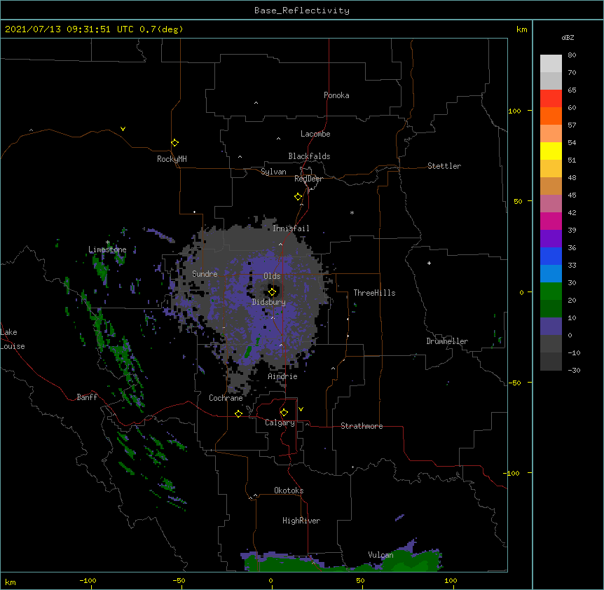
Task: Click the yellow diamond marker above RockyMH
Action: tap(175, 143)
